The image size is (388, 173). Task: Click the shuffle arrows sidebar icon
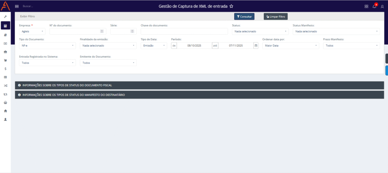pyautogui.click(x=5, y=86)
